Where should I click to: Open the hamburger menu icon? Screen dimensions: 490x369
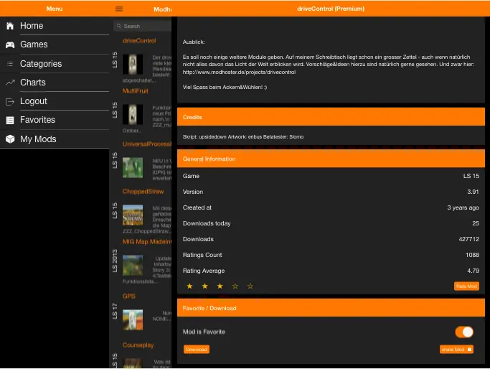tap(119, 9)
